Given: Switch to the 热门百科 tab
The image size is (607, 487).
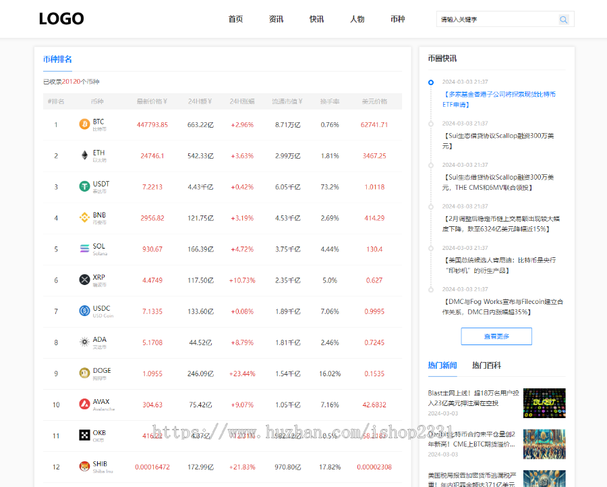Looking at the screenshot, I should coord(486,365).
